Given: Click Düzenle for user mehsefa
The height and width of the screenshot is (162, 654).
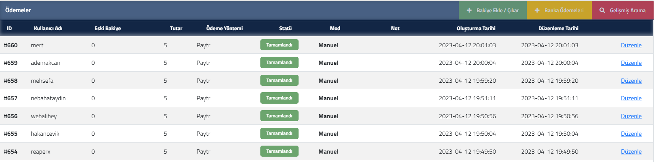Looking at the screenshot, I should tap(631, 81).
